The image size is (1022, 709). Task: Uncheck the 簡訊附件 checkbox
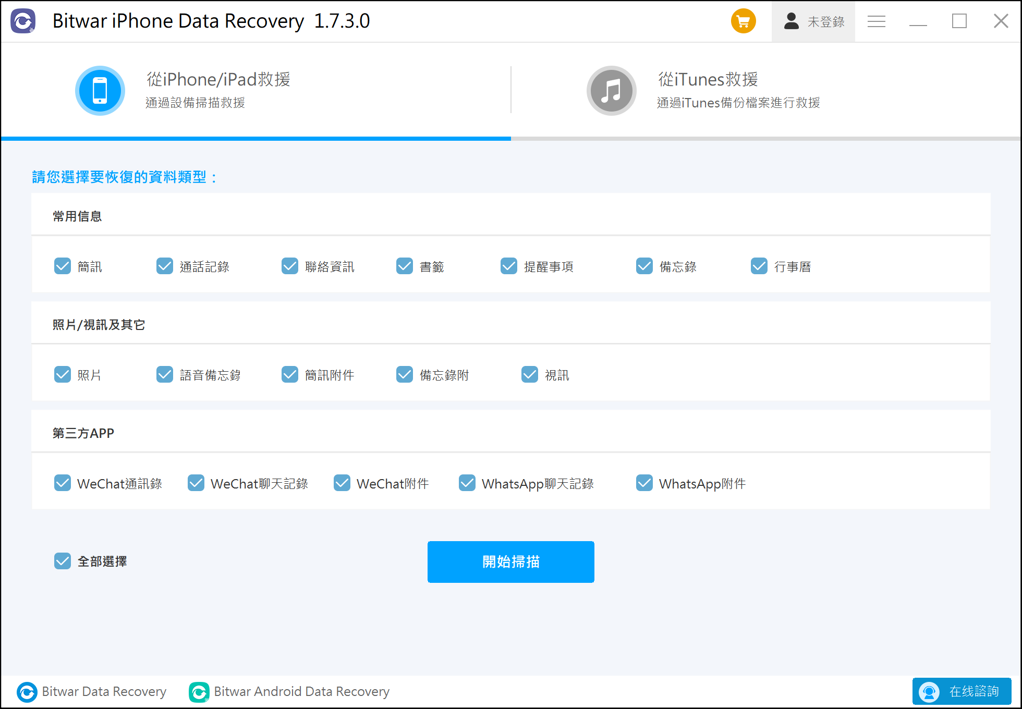click(290, 374)
